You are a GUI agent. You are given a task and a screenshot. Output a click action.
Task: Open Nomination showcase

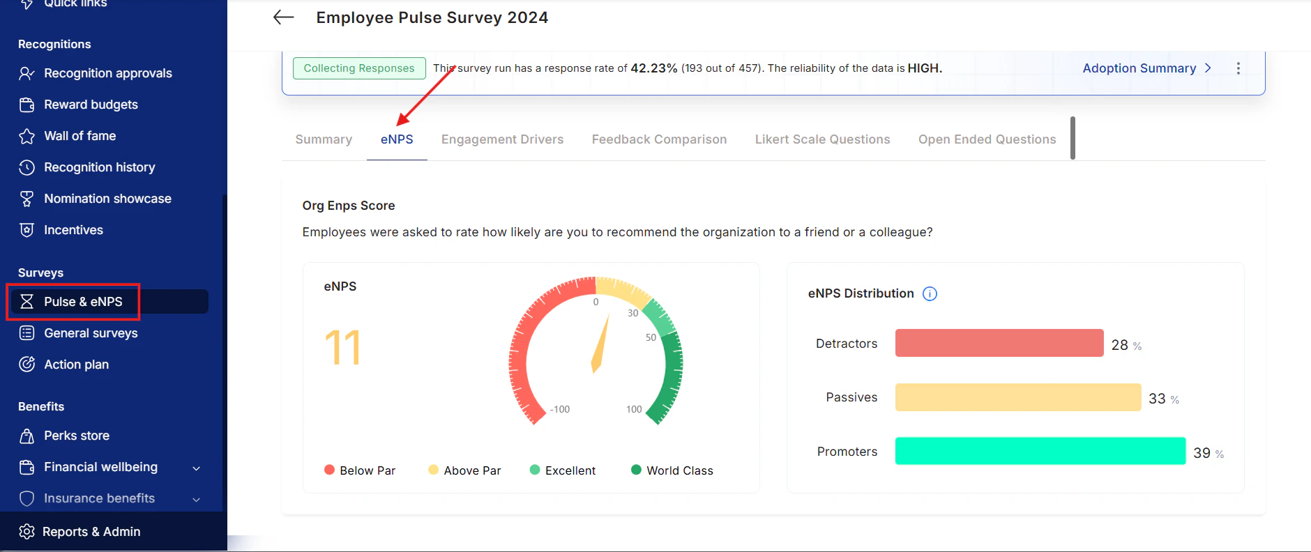(x=108, y=199)
